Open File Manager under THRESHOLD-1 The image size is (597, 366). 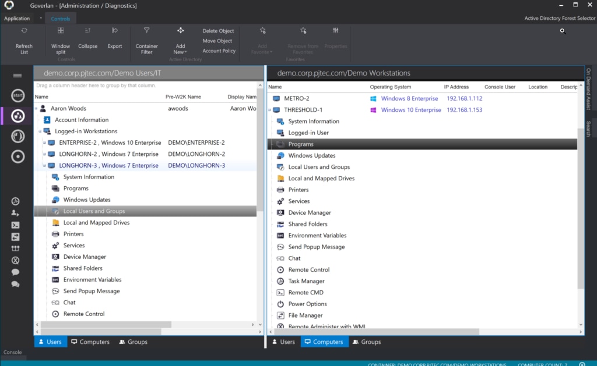305,315
